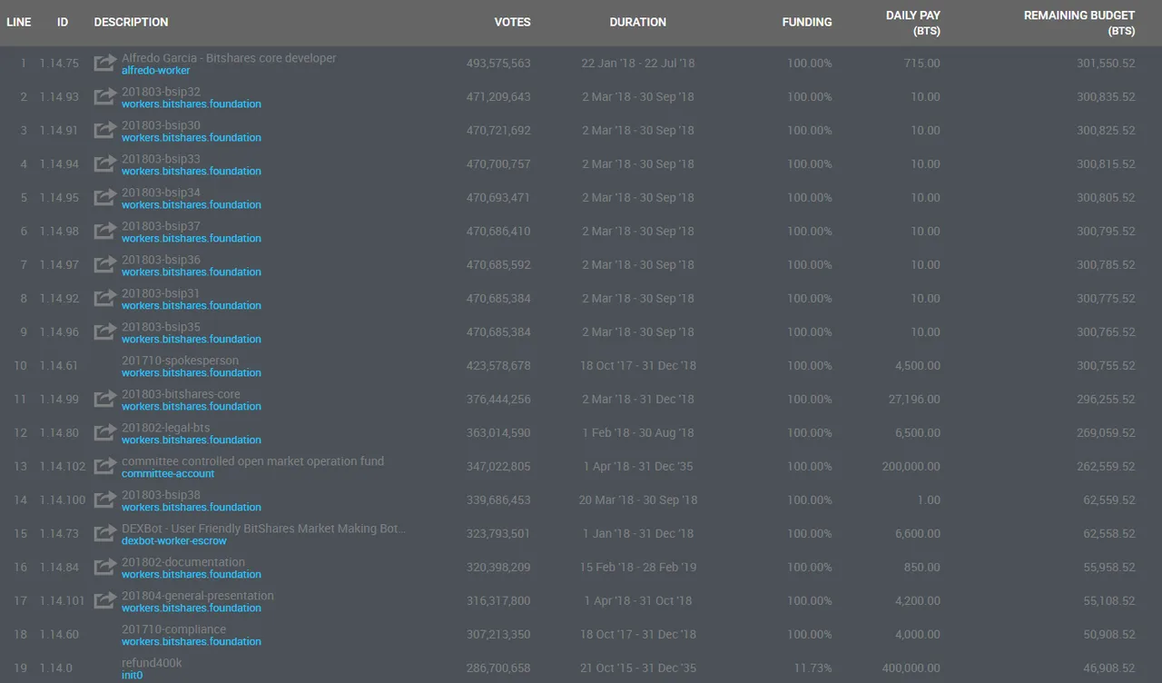1162x683 pixels.
Task: Open external link icon for 201804-general-presentation
Action: [105, 601]
